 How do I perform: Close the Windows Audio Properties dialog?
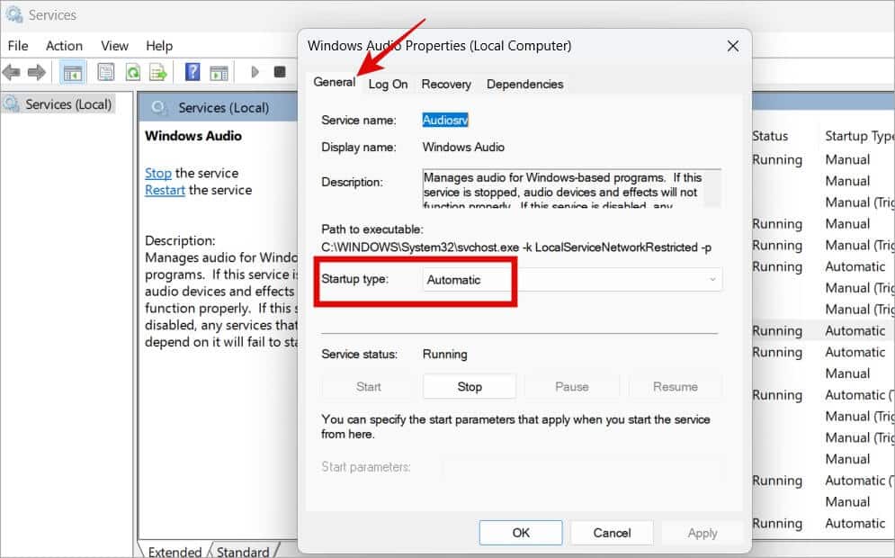coord(733,46)
